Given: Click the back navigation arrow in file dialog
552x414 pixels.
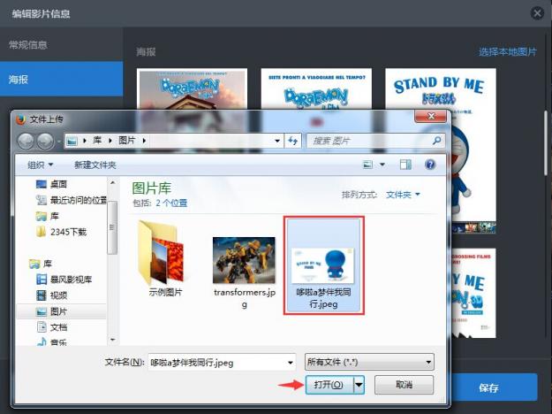Looking at the screenshot, I should (26, 141).
